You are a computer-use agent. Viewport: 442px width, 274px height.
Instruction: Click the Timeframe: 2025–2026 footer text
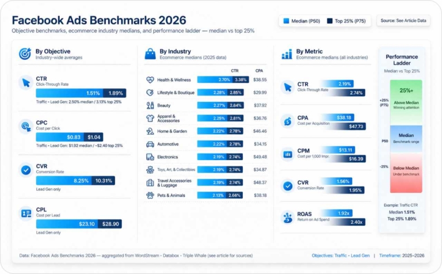(401, 256)
